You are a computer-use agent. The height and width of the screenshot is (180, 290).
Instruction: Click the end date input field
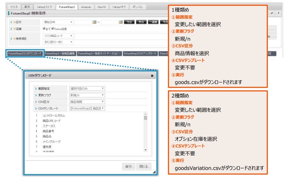tap(109, 22)
